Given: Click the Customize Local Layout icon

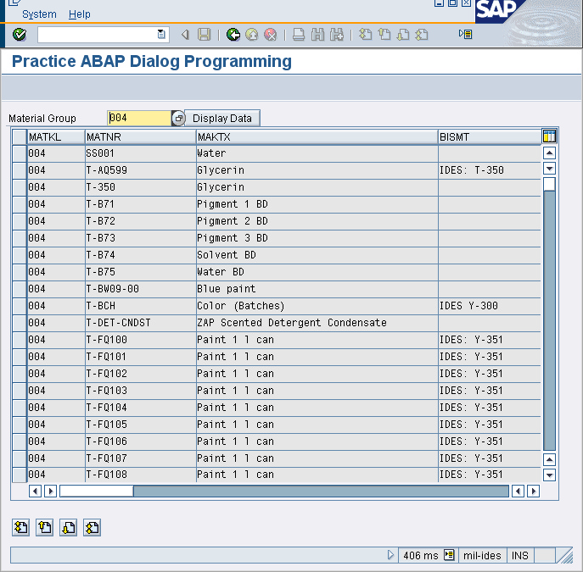Looking at the screenshot, I should 465,34.
